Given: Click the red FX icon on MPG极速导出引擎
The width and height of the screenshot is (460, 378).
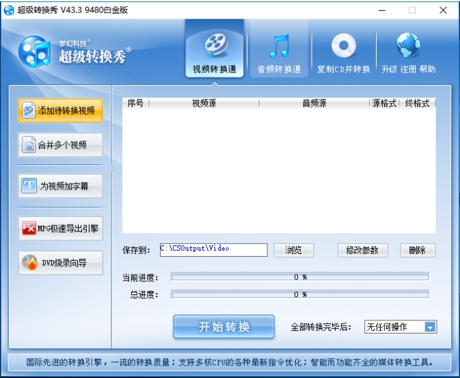Looking at the screenshot, I should click(29, 228).
